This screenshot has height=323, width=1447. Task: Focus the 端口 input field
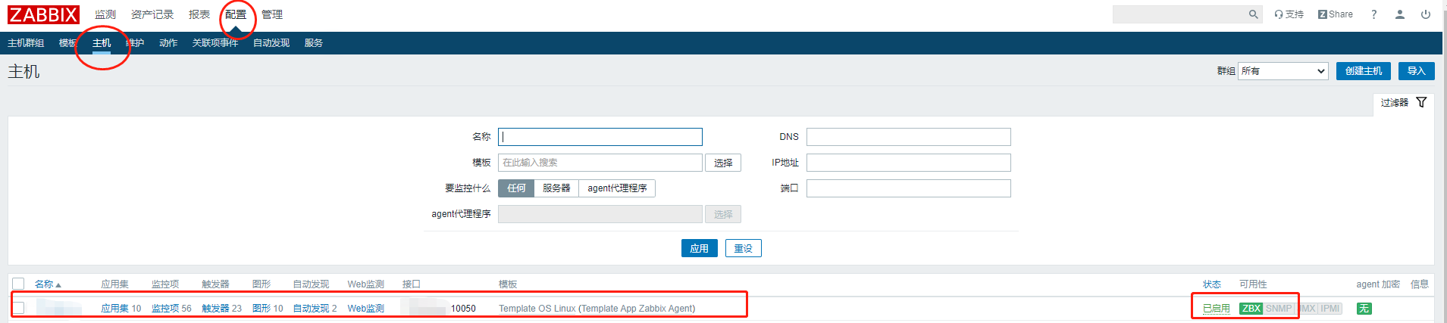tap(909, 188)
